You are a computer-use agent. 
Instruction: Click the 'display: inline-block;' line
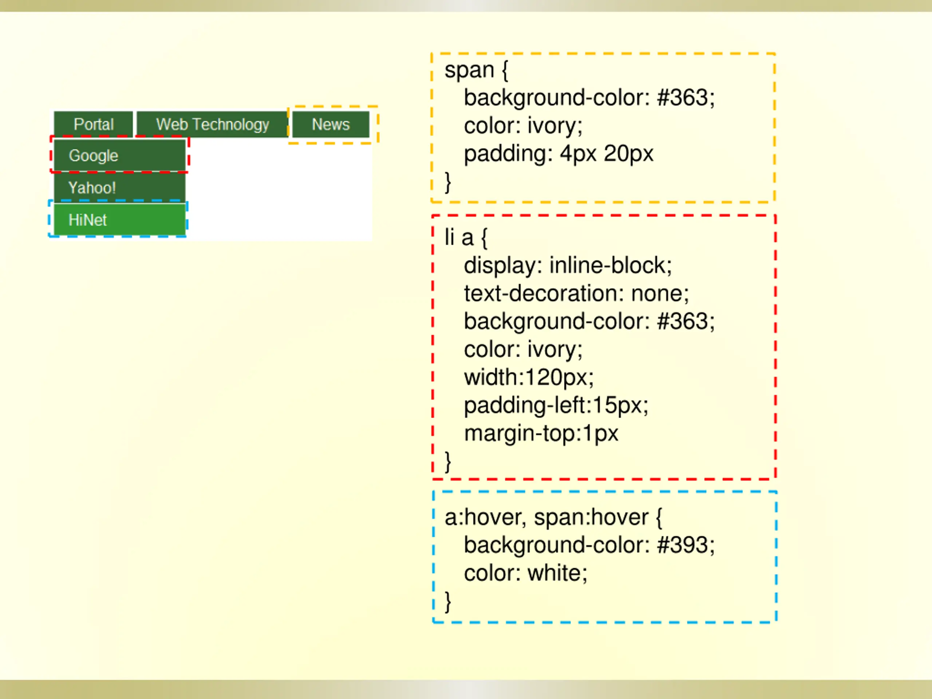tap(568, 266)
